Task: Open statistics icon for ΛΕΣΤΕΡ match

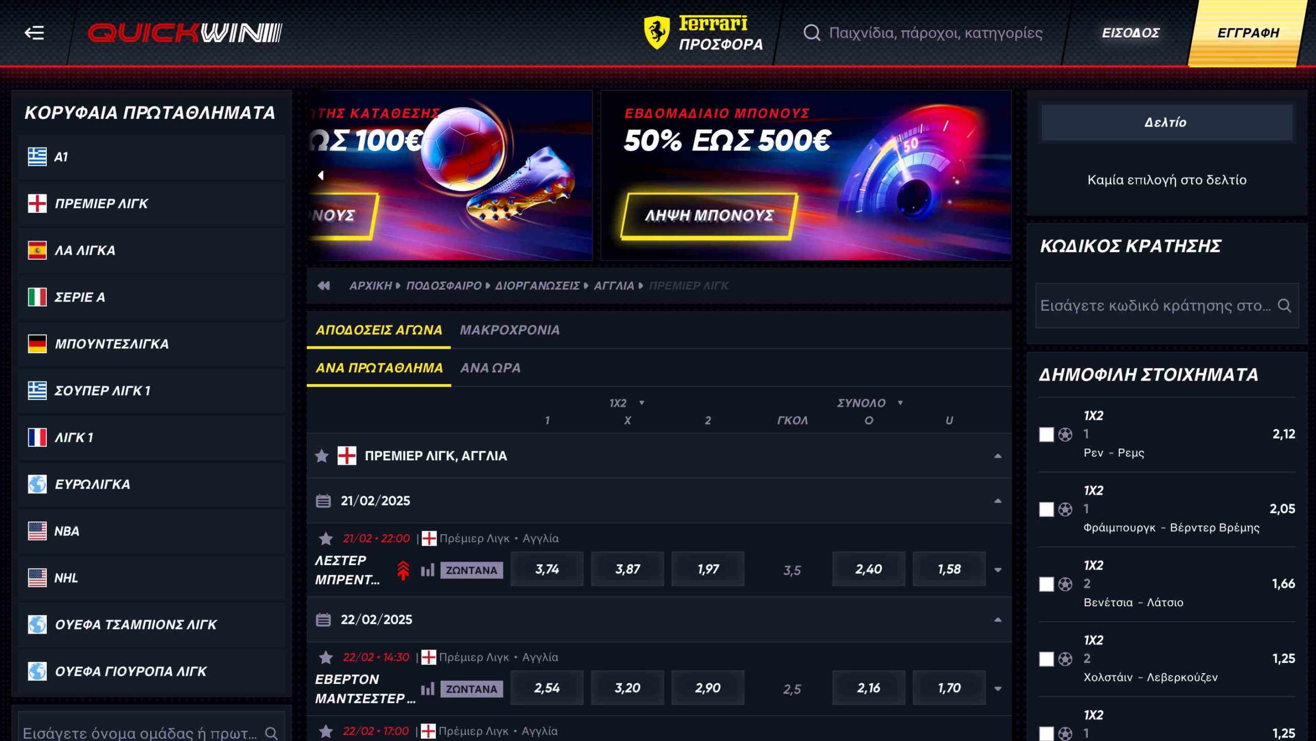Action: (x=427, y=570)
